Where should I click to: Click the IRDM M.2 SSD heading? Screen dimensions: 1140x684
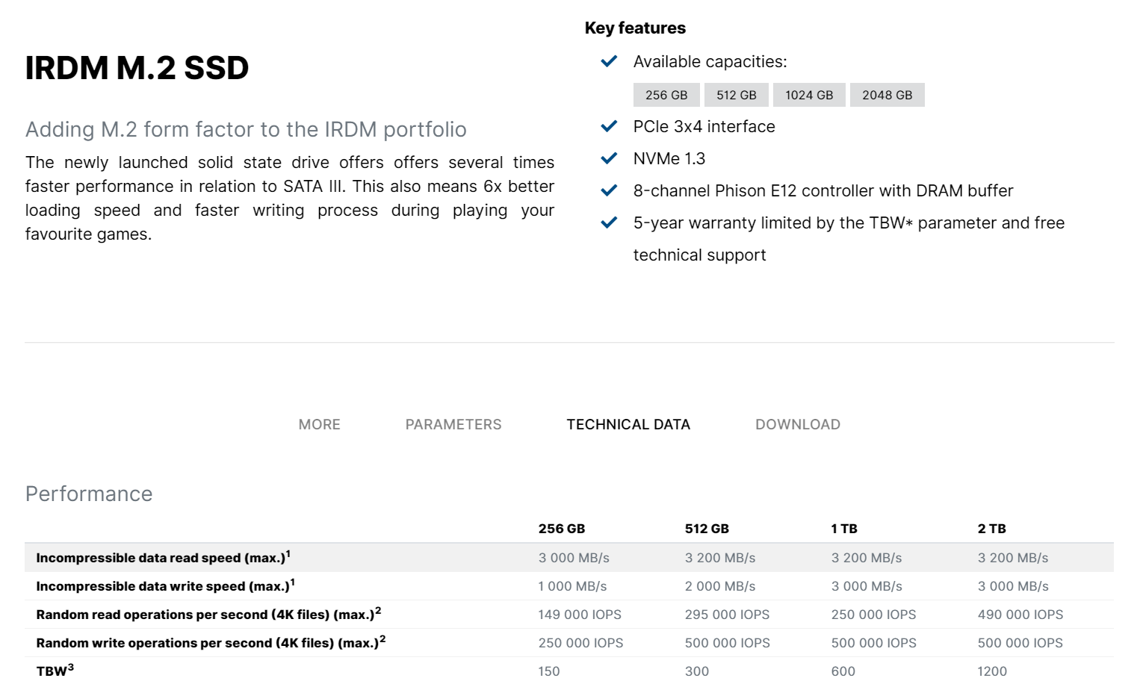point(137,68)
